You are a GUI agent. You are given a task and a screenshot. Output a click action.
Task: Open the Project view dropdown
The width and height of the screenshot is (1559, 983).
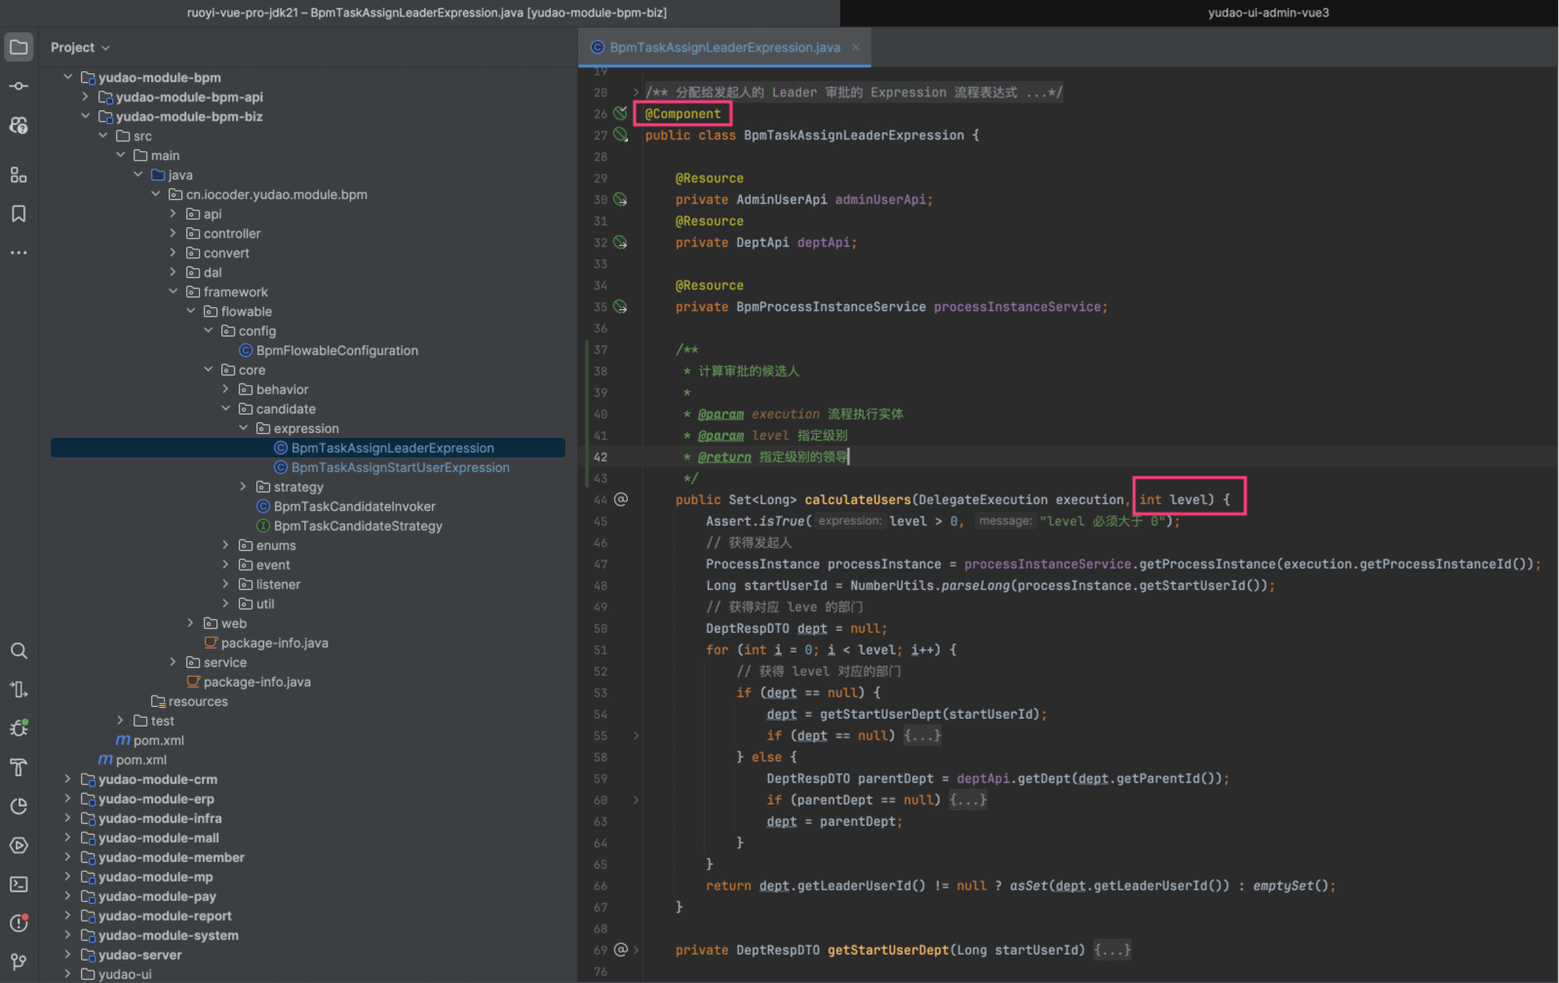[80, 48]
